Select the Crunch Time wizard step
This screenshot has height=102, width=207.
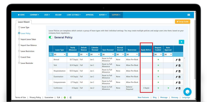click(24, 57)
